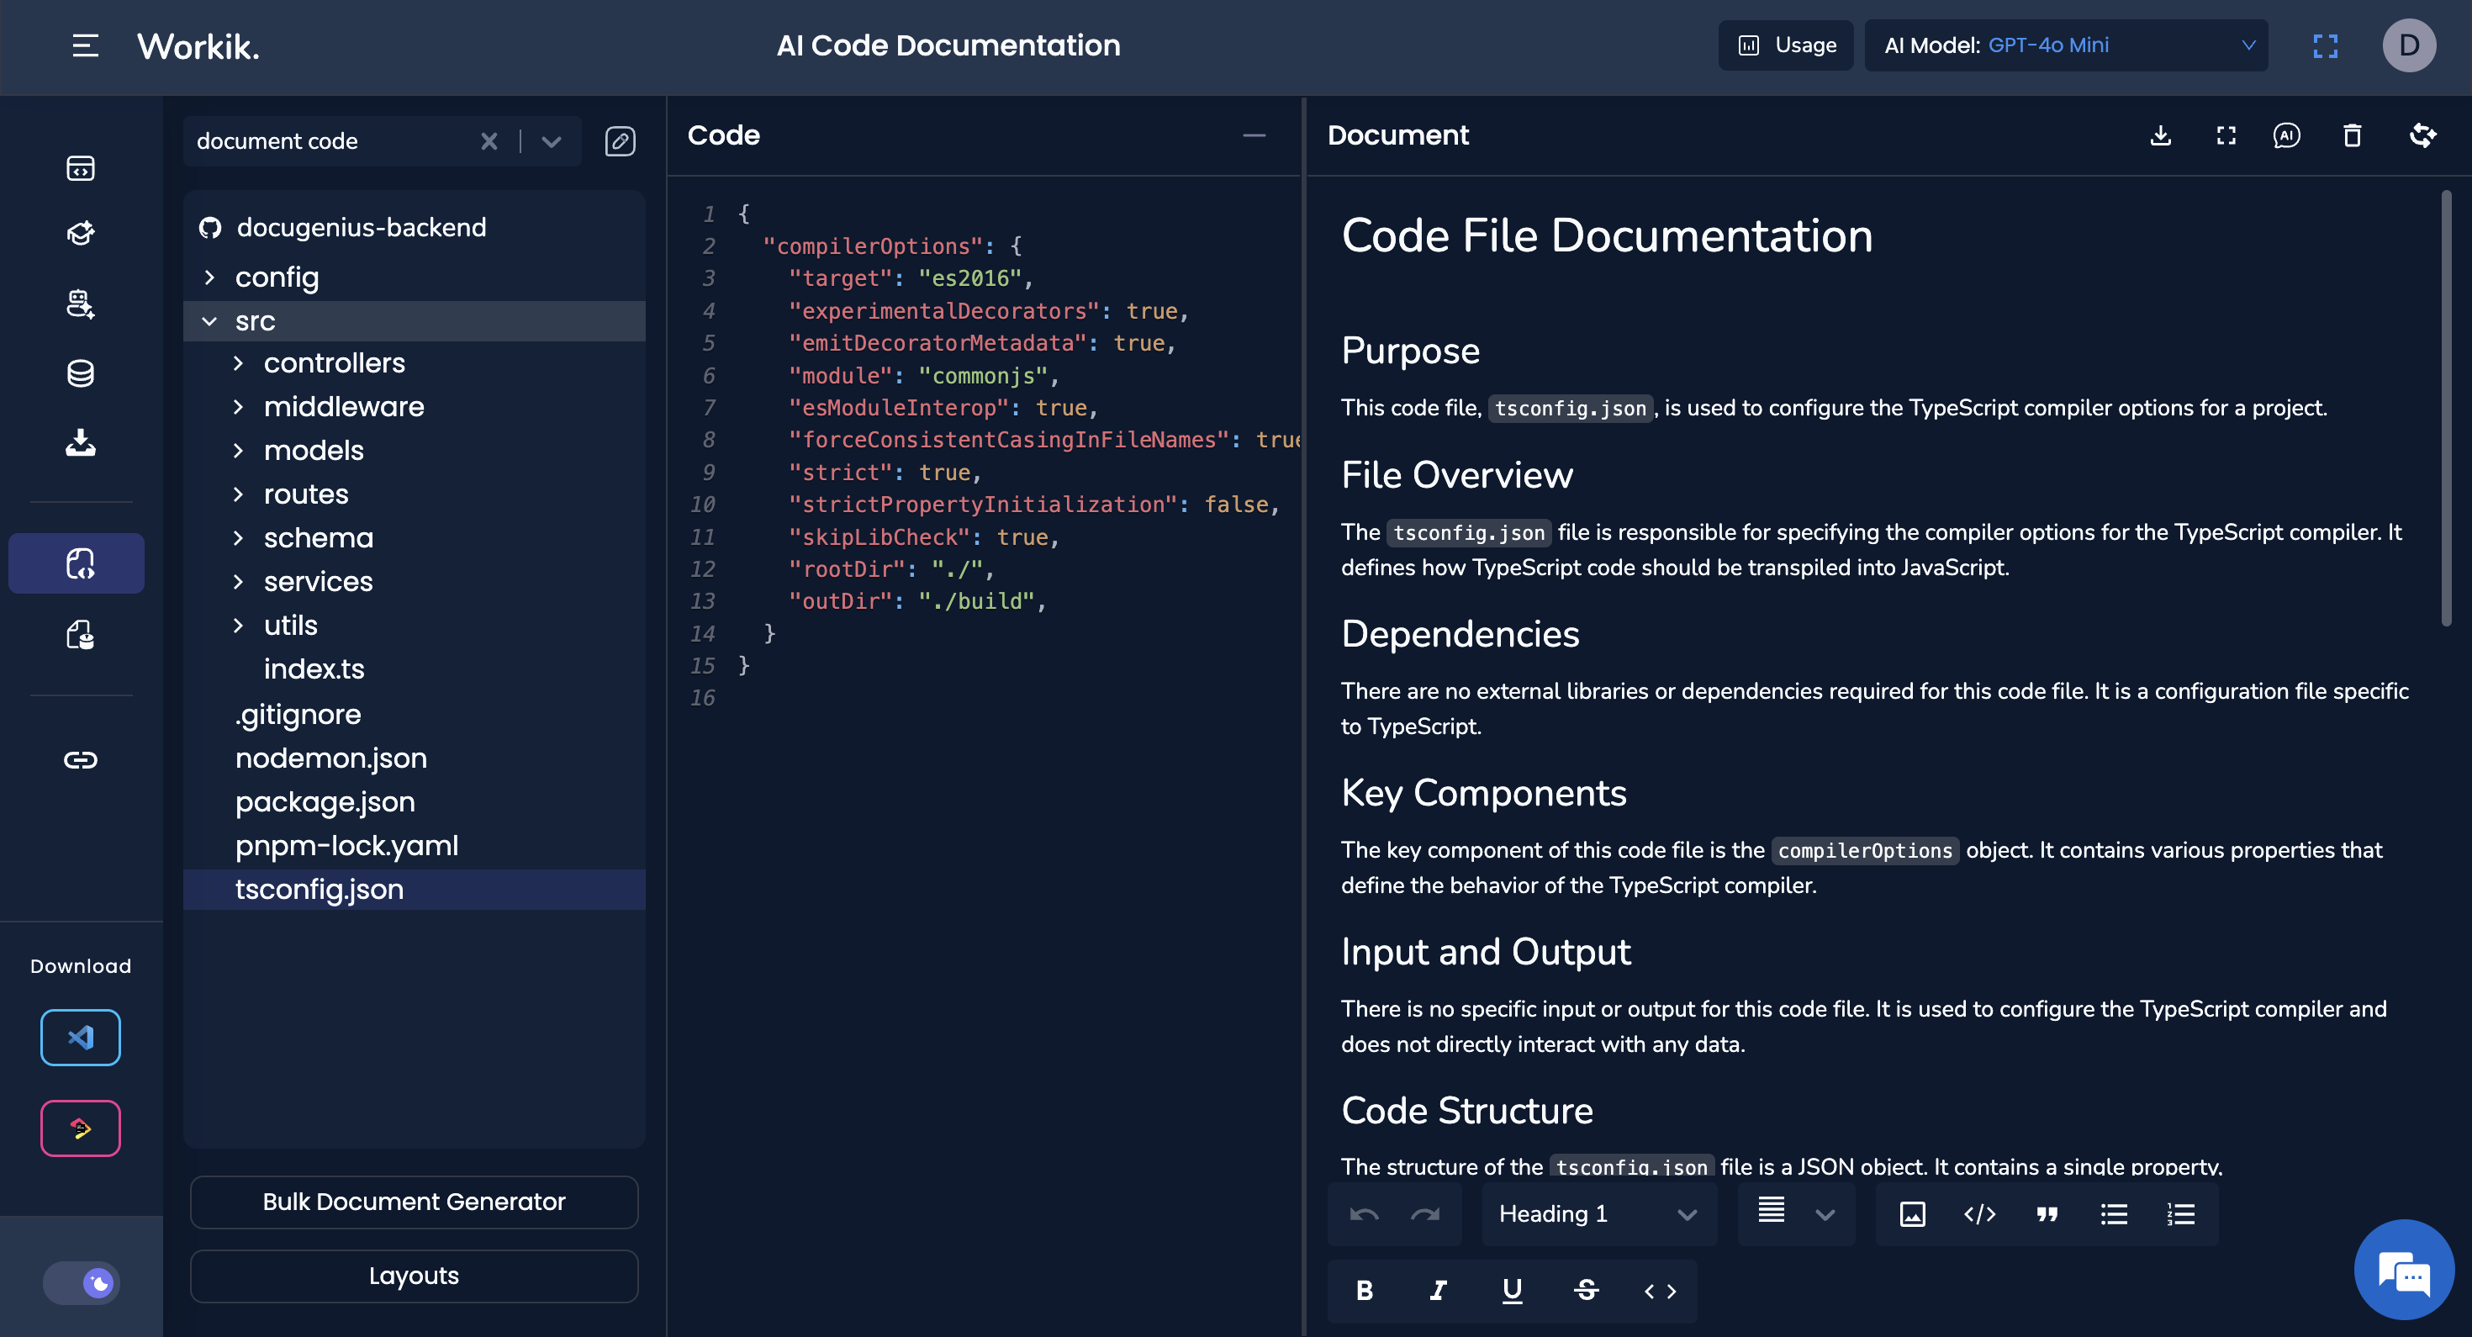The height and width of the screenshot is (1337, 2472).
Task: Insert a block quote
Action: coord(2047,1214)
